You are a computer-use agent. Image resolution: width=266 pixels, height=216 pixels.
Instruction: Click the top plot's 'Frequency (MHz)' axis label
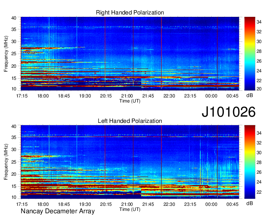[x=6, y=54]
